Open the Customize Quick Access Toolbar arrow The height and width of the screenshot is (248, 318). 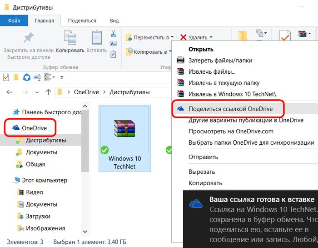[x=62, y=78]
